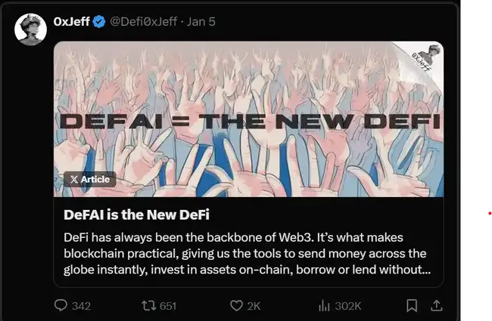Bookmark the DeFAI article tweet
Viewport: 492px width, 321px height.
412,305
